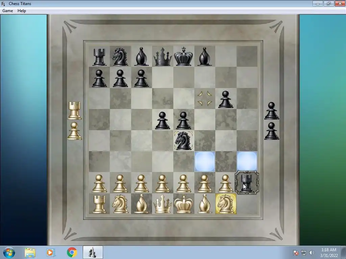Select the black king on e8

click(183, 57)
